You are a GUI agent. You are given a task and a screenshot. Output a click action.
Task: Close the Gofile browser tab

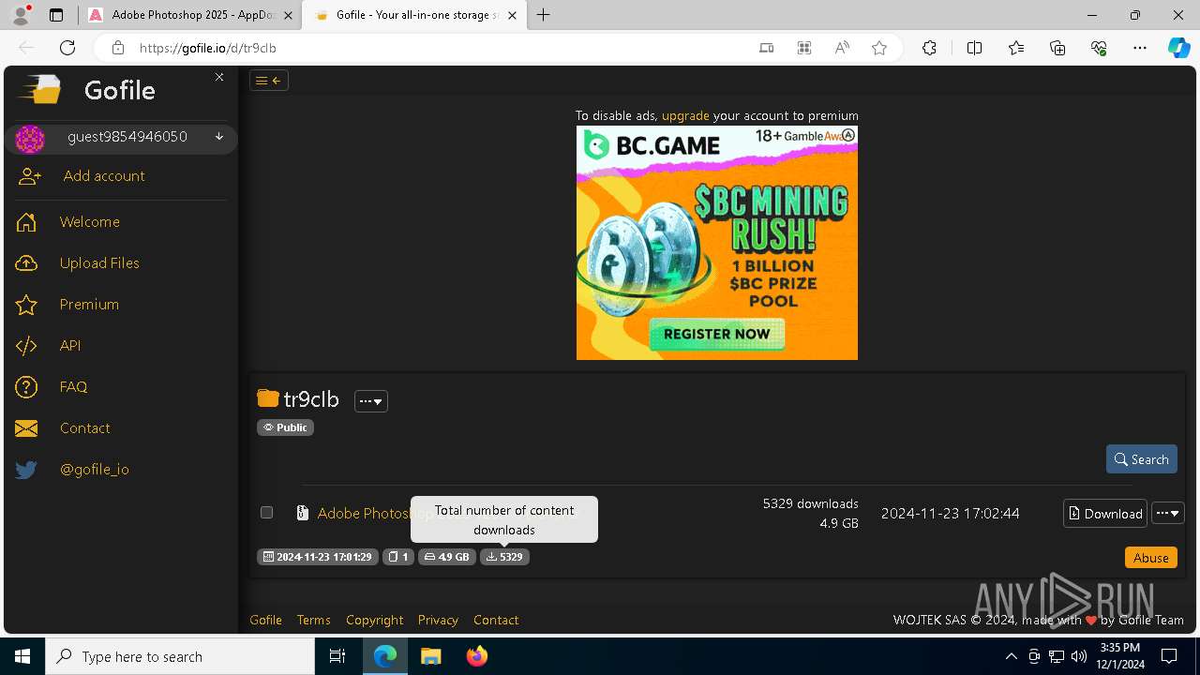[x=513, y=15]
